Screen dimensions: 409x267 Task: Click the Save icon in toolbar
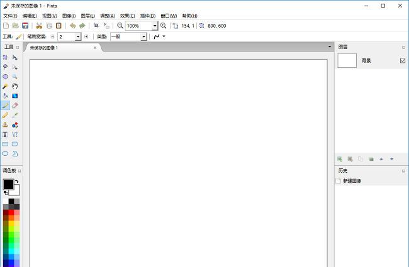[x=25, y=26]
